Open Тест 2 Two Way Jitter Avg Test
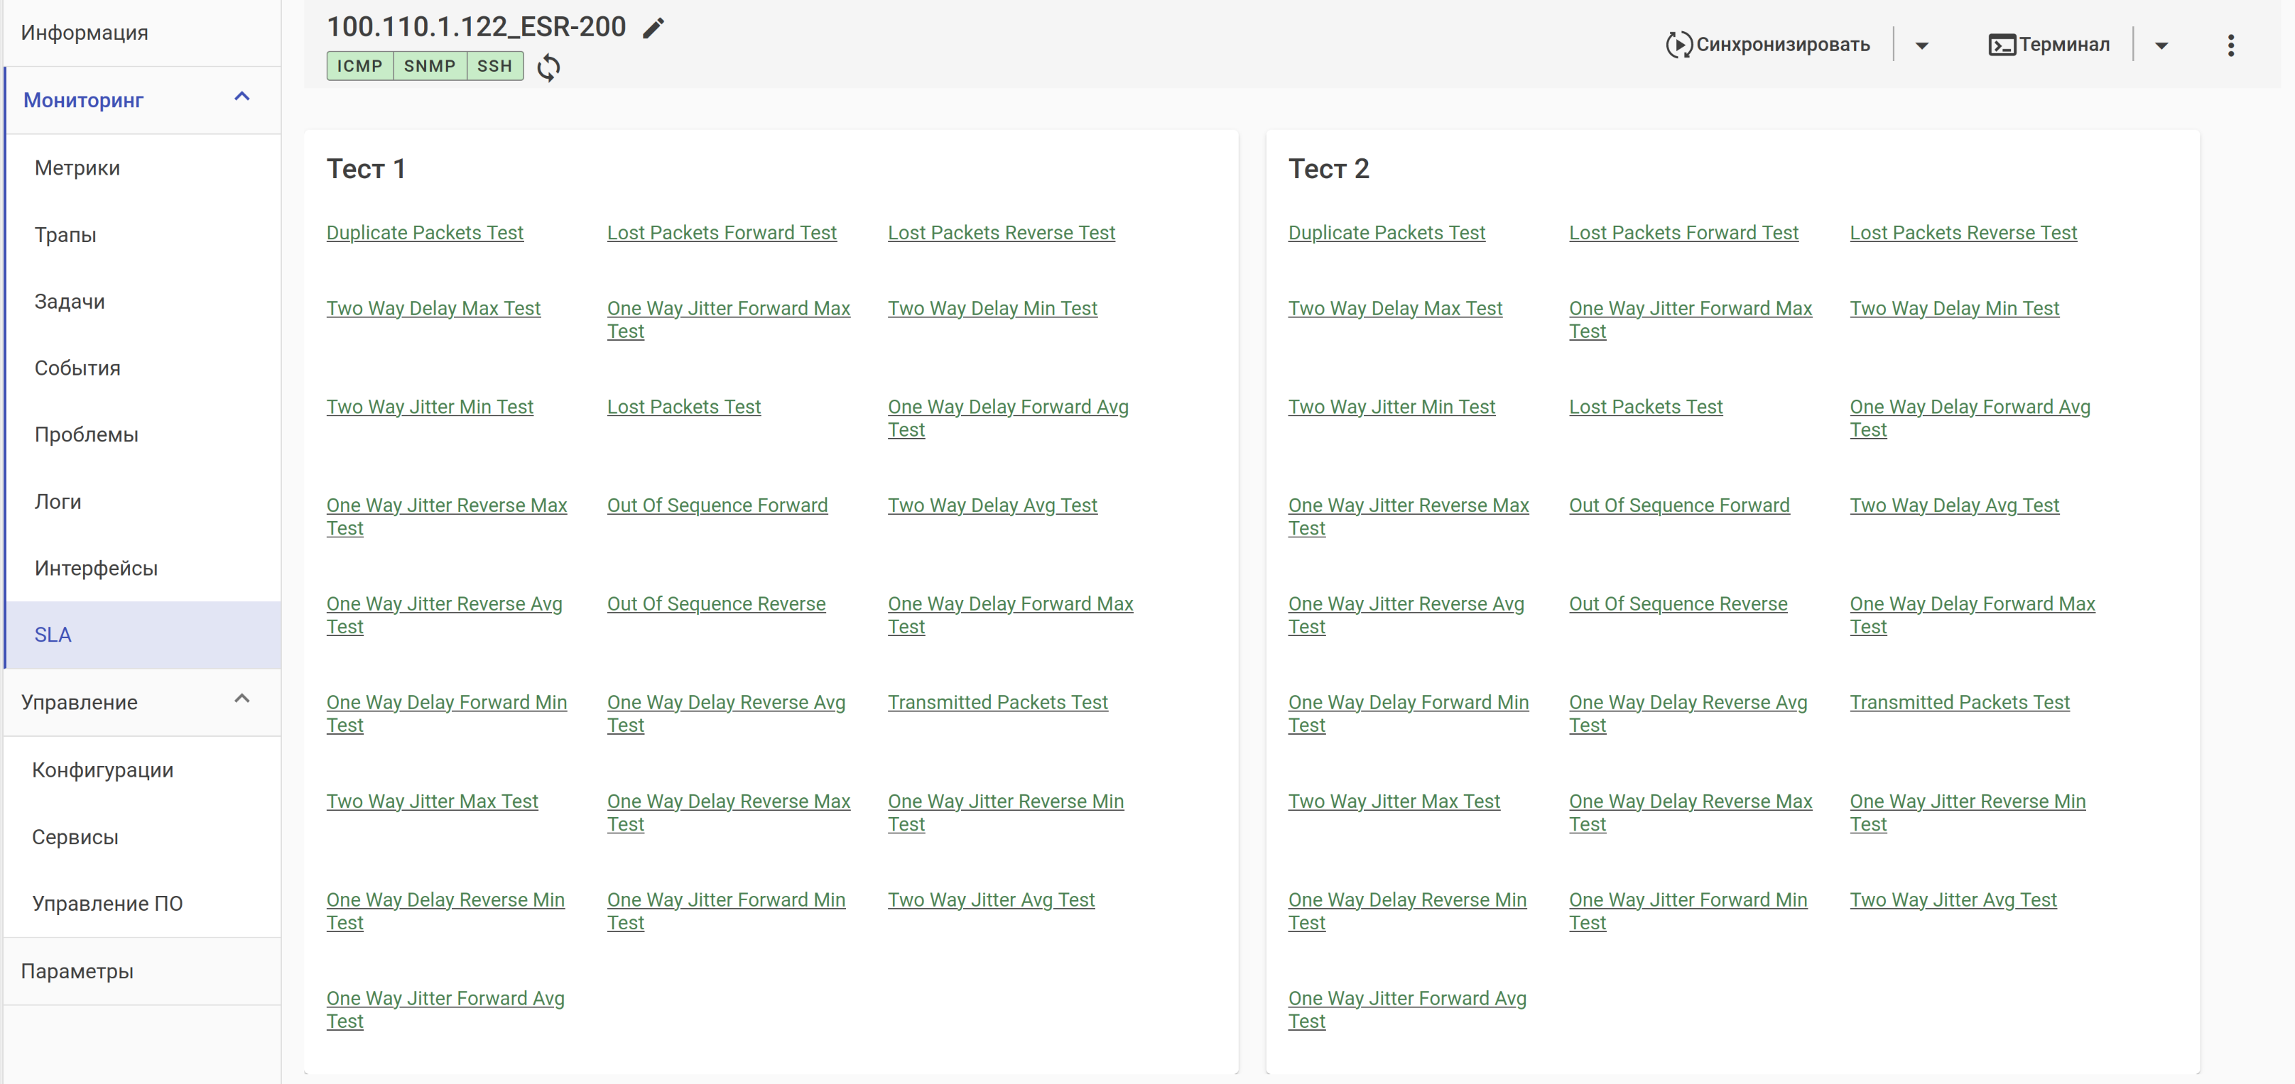2295x1084 pixels. click(1952, 899)
